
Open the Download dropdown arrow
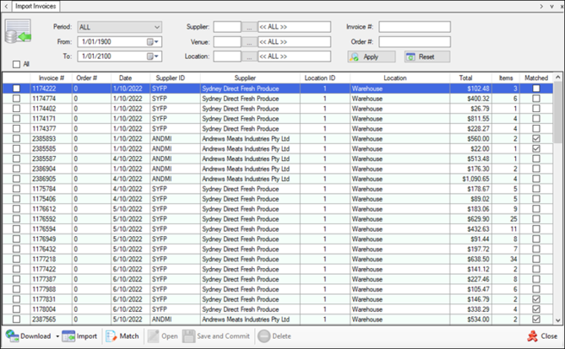[57, 336]
